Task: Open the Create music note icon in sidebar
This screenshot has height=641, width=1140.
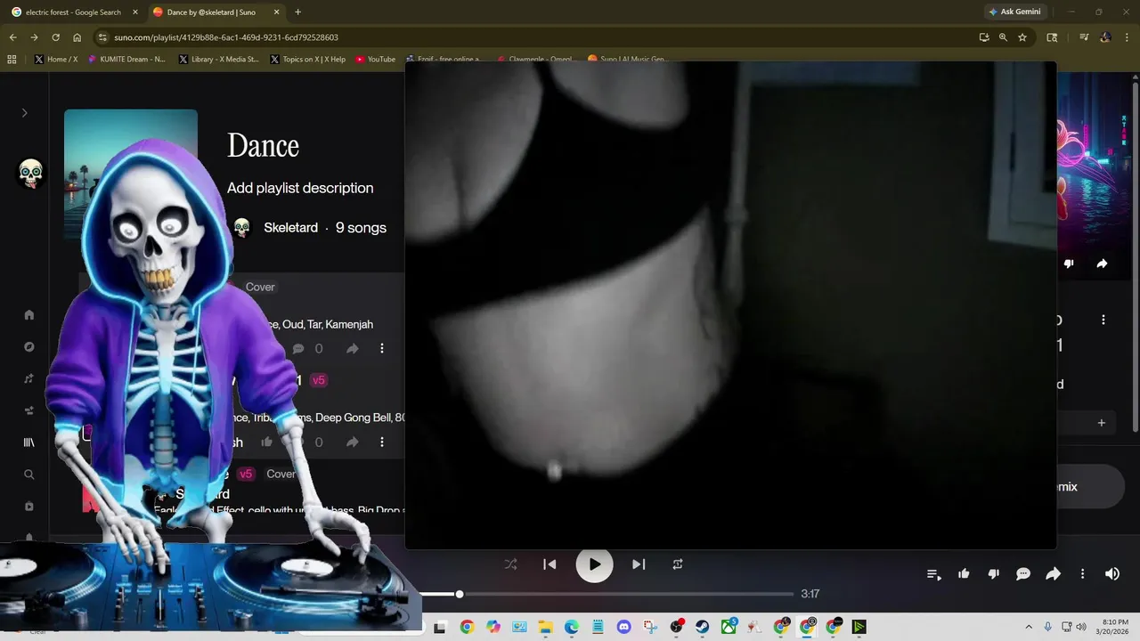Action: 29,379
